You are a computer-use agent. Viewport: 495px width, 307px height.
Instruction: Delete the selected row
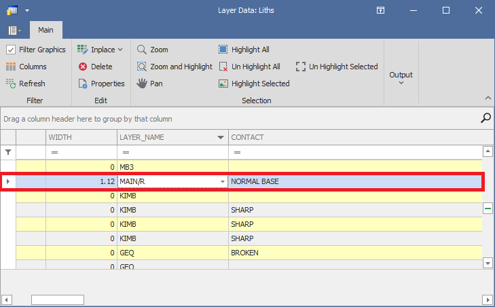click(94, 67)
